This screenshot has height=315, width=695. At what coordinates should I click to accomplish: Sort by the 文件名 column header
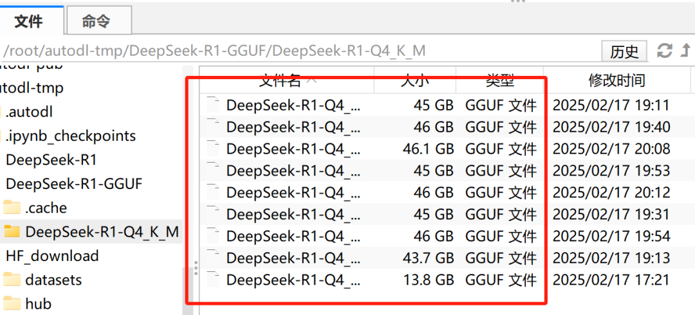[x=287, y=80]
